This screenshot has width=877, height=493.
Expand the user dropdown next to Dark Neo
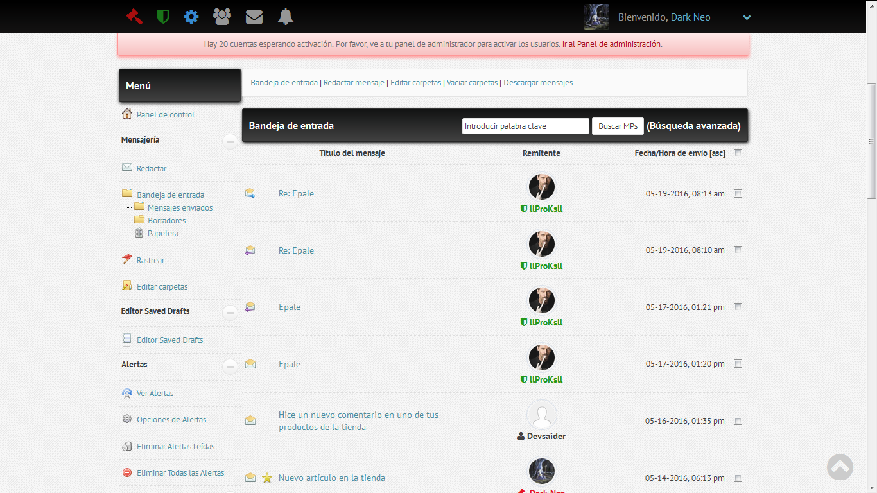pos(747,18)
